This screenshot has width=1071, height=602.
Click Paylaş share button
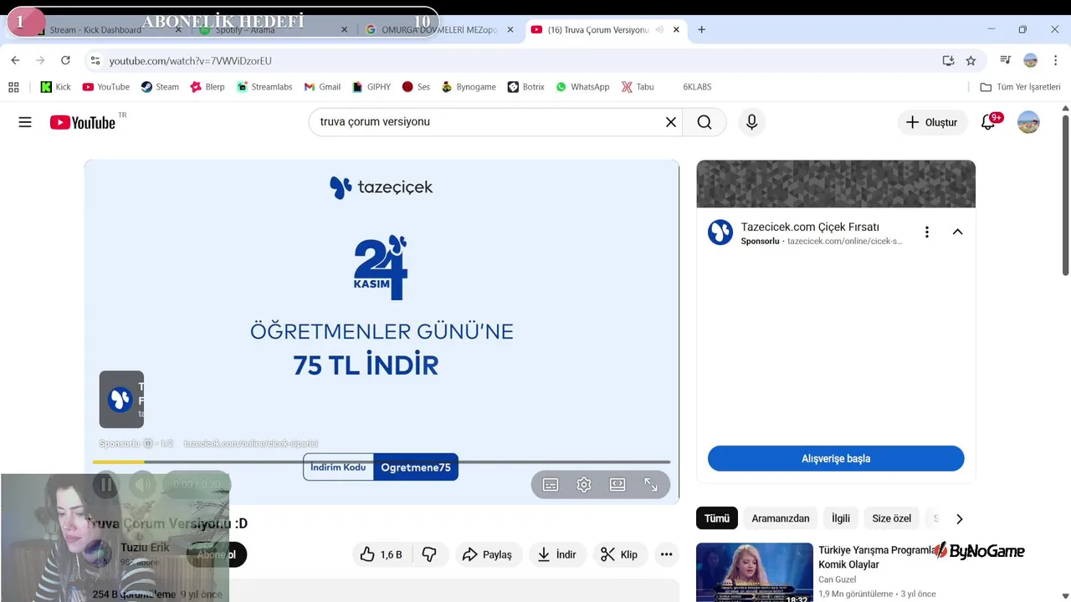pyautogui.click(x=488, y=554)
